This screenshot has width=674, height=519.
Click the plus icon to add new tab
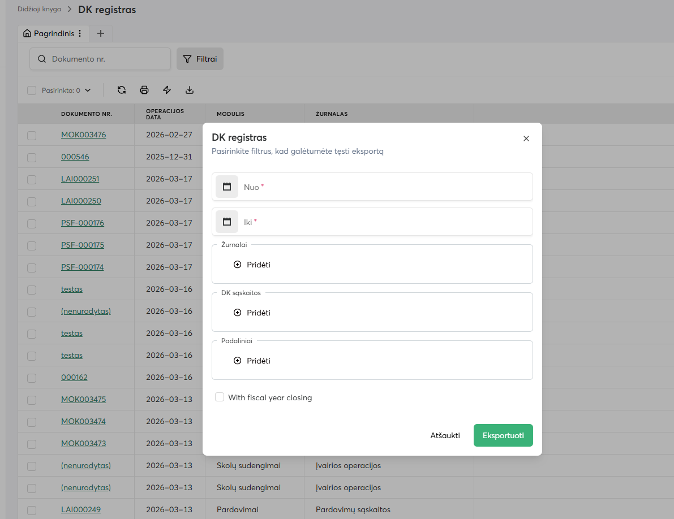click(x=101, y=33)
